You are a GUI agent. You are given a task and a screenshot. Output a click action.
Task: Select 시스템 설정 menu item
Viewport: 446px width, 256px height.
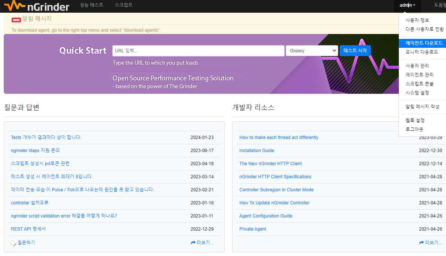click(x=417, y=93)
